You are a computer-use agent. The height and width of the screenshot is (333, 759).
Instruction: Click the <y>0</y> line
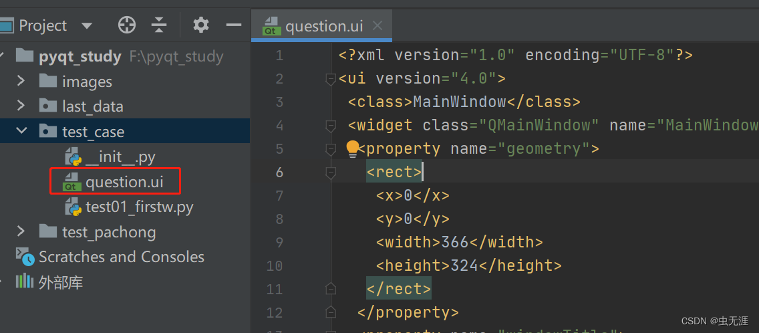[x=413, y=219]
